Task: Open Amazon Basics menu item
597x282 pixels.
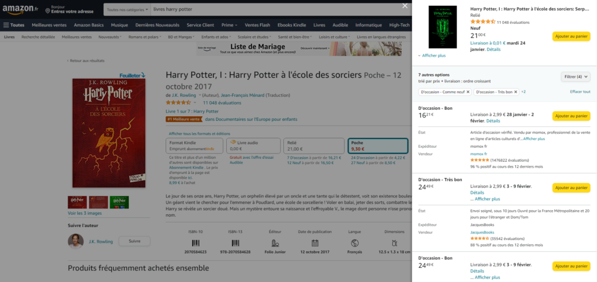Action: click(89, 25)
